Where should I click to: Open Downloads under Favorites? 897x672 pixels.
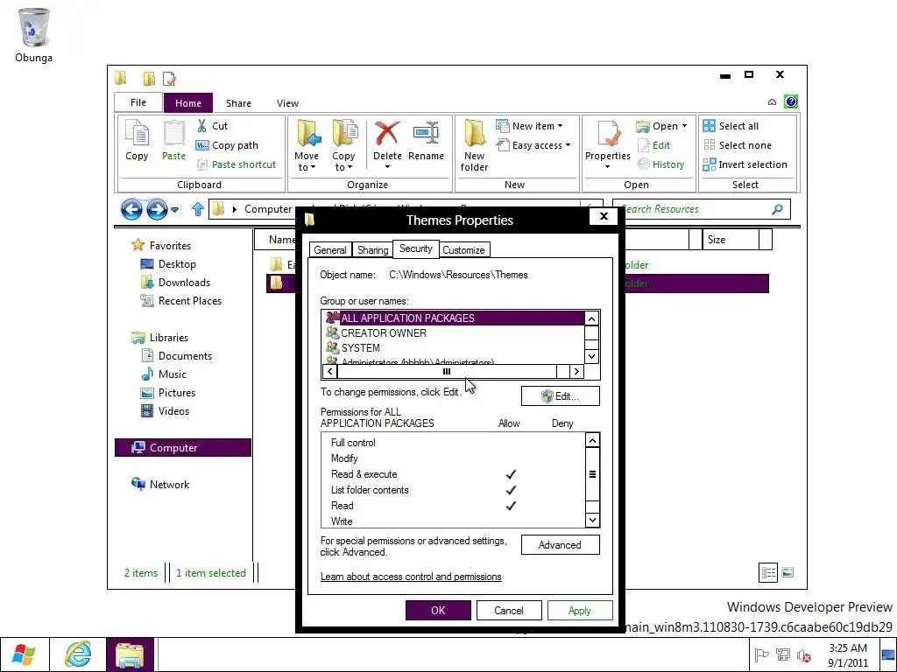coord(175,283)
